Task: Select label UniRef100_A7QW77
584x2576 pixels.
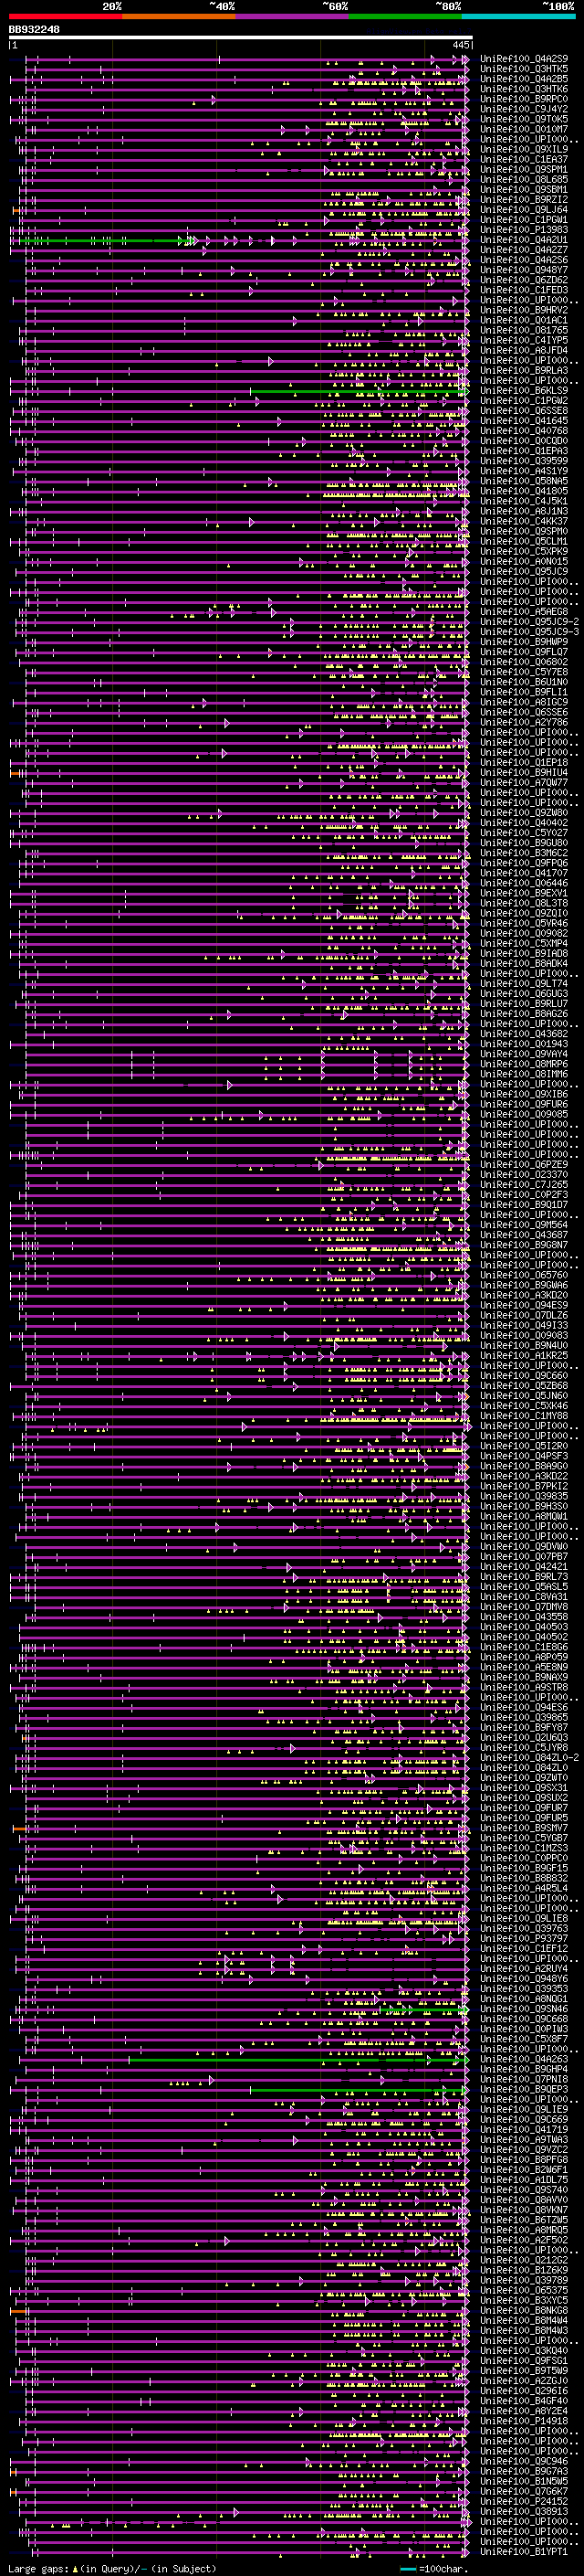Action: point(524,782)
